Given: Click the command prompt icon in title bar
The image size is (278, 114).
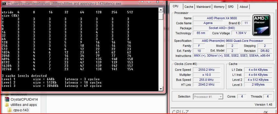Looking at the screenshot, I should tap(4, 3).
